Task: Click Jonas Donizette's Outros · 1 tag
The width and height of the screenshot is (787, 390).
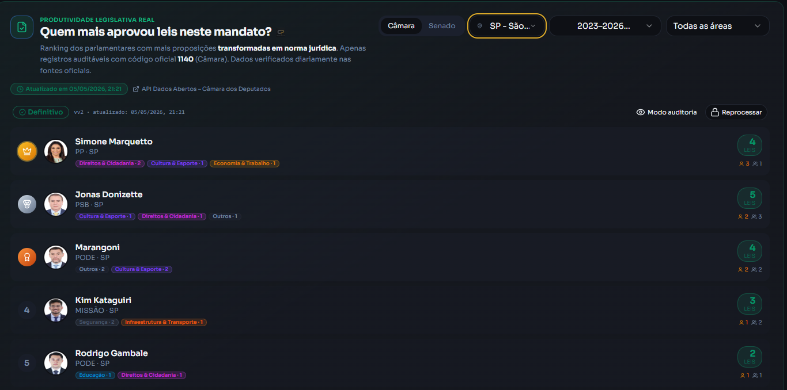Action: [x=225, y=216]
